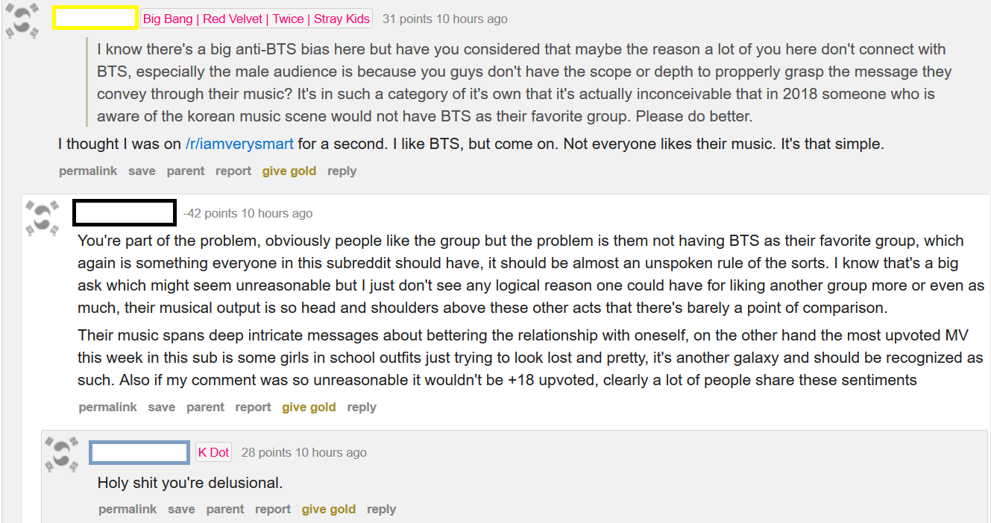Reply to the -42 points comment

(362, 407)
